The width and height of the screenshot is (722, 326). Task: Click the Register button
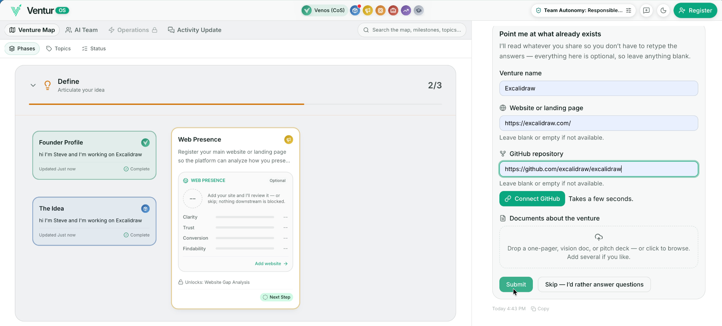[x=695, y=11]
